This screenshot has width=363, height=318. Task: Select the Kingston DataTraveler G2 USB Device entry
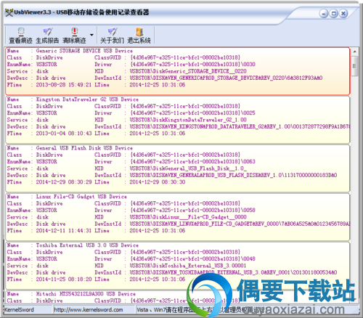click(178, 120)
